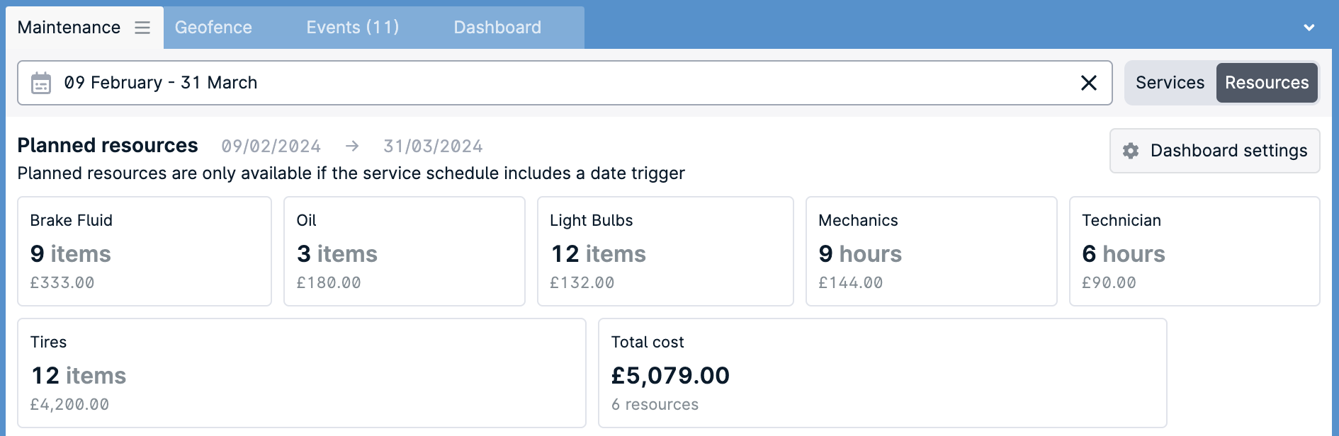
Task: Open the Tires resource card
Action: click(x=302, y=373)
